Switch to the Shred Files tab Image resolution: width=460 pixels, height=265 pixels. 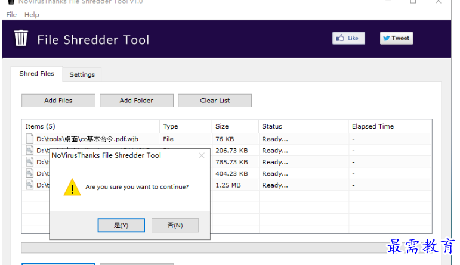click(x=36, y=74)
